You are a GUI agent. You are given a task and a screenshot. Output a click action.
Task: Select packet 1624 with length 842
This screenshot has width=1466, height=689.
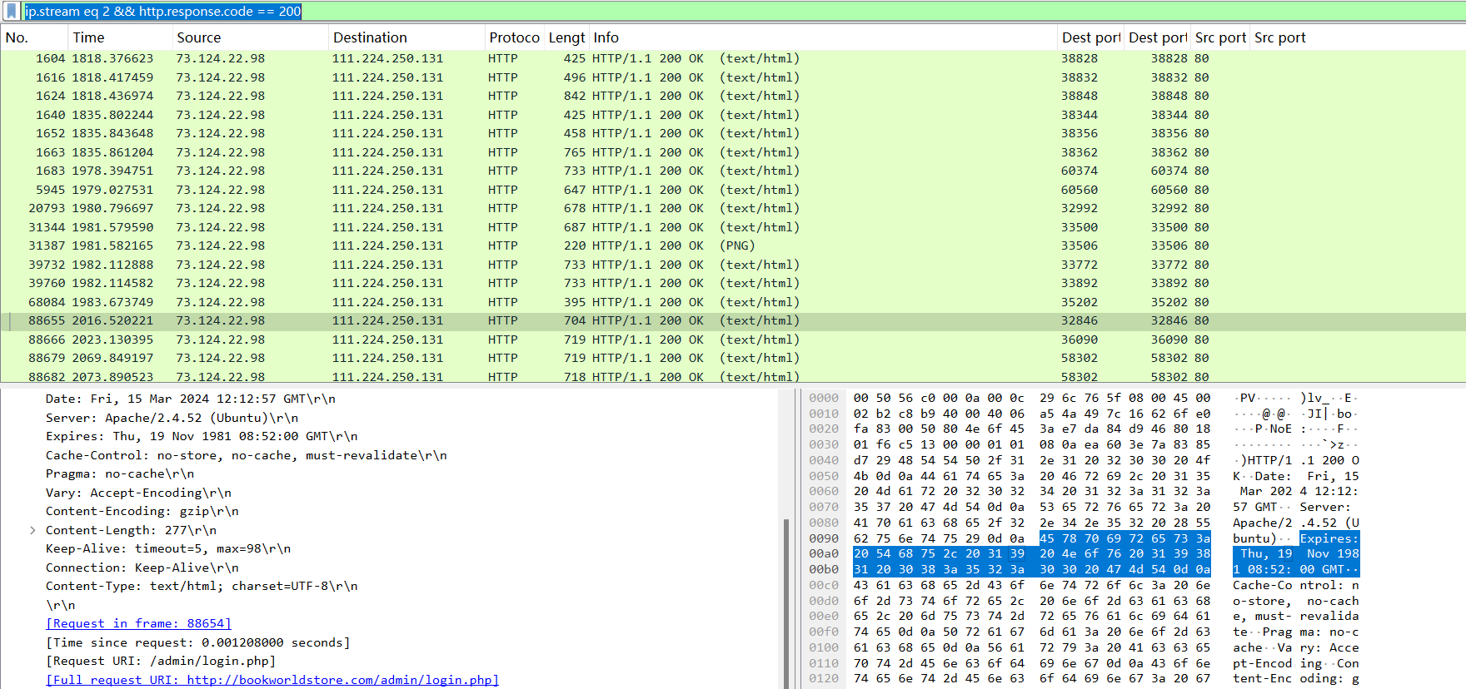coord(733,96)
